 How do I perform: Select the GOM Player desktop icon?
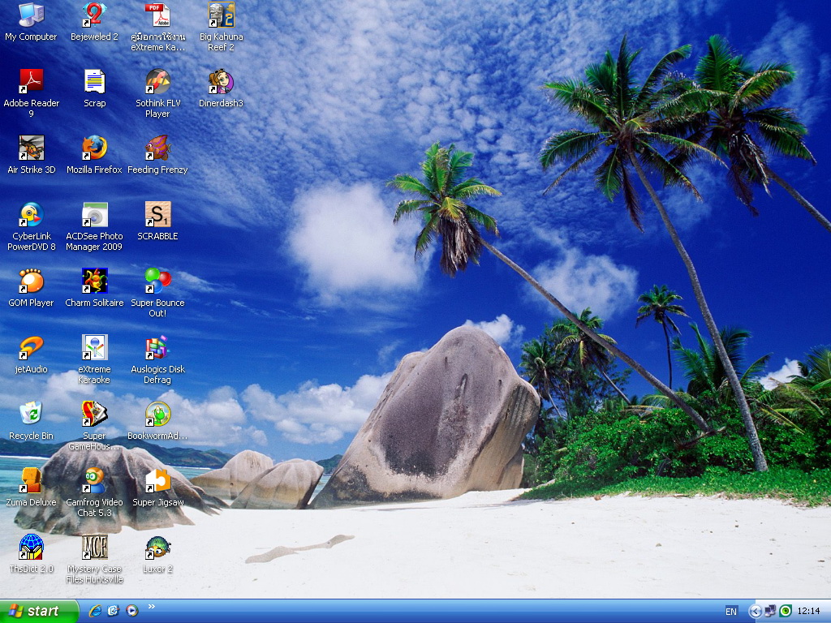(31, 281)
